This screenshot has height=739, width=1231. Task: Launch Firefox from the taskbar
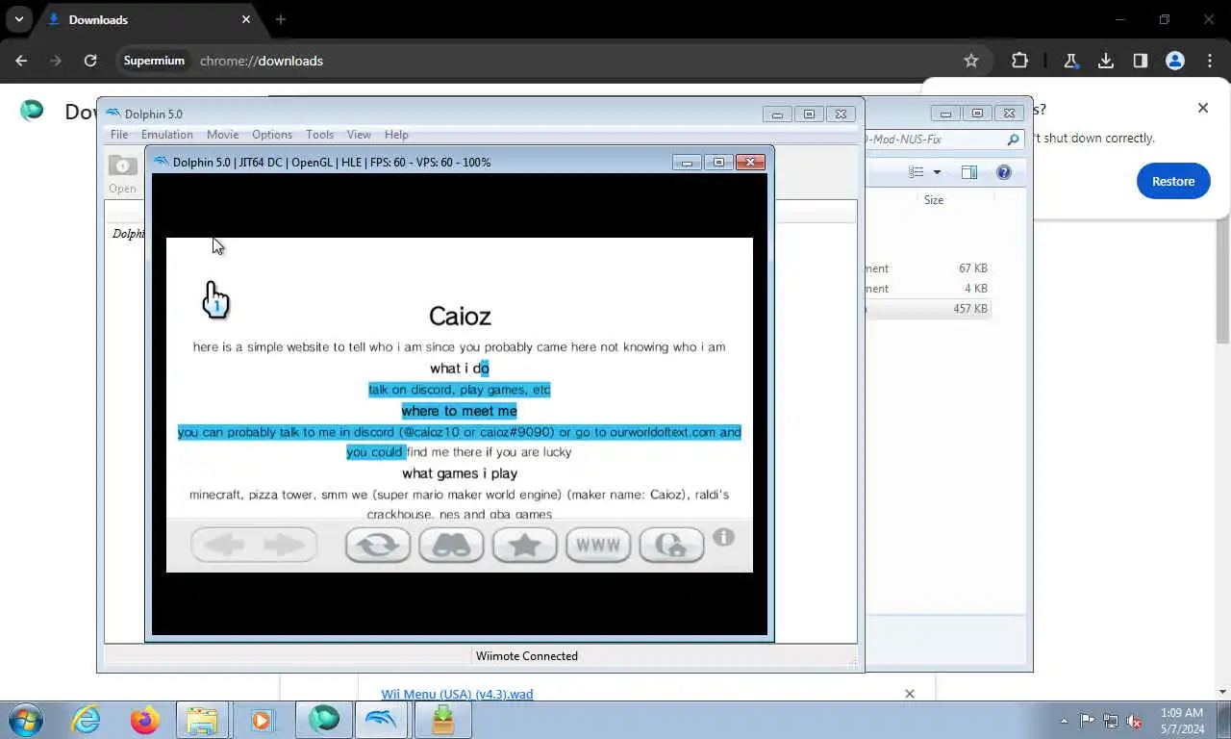pos(145,720)
